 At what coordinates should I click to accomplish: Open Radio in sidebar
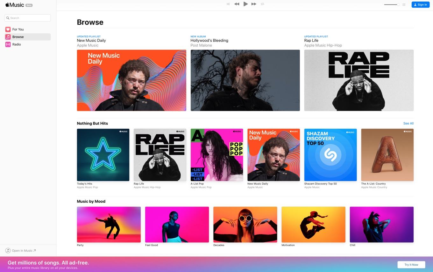pos(27,44)
